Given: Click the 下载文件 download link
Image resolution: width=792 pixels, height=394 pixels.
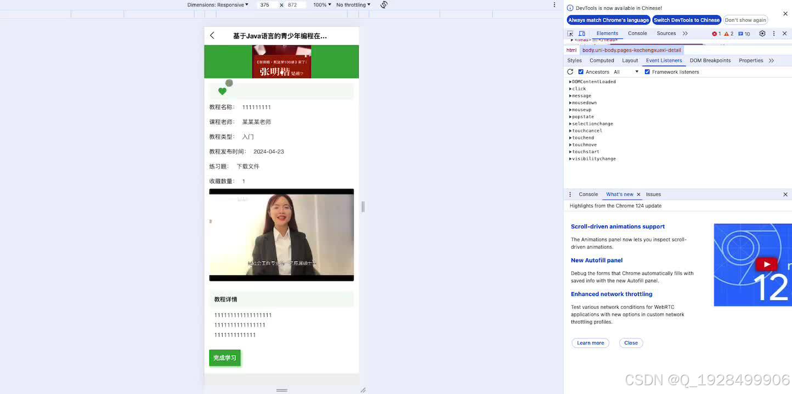Looking at the screenshot, I should pyautogui.click(x=248, y=166).
